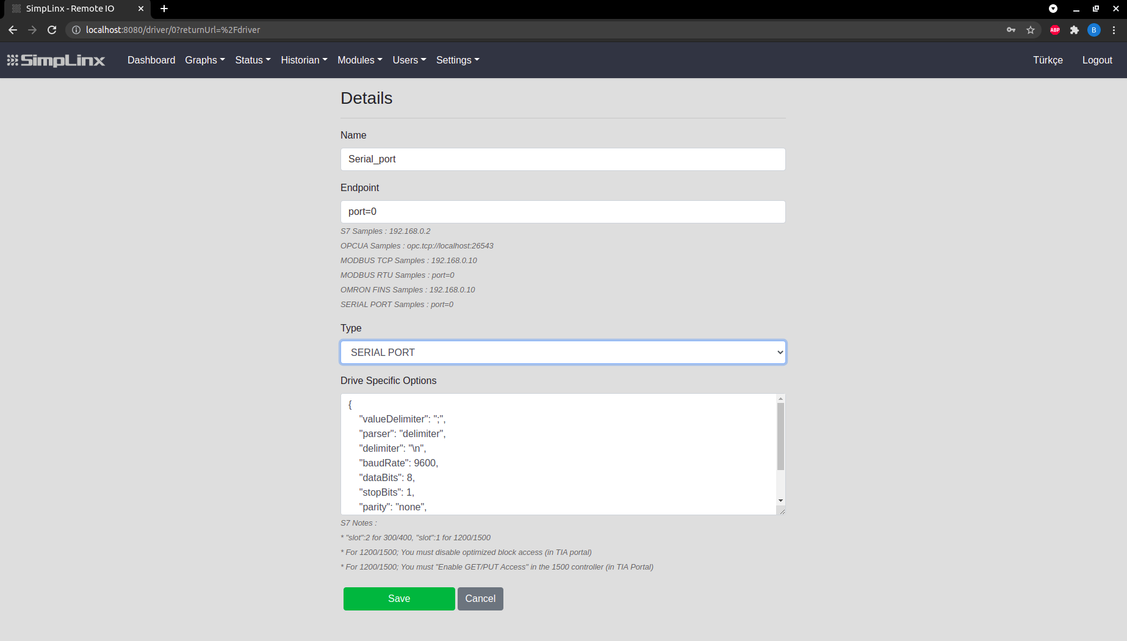Cancel editing the driver
The image size is (1127, 641).
point(480,599)
